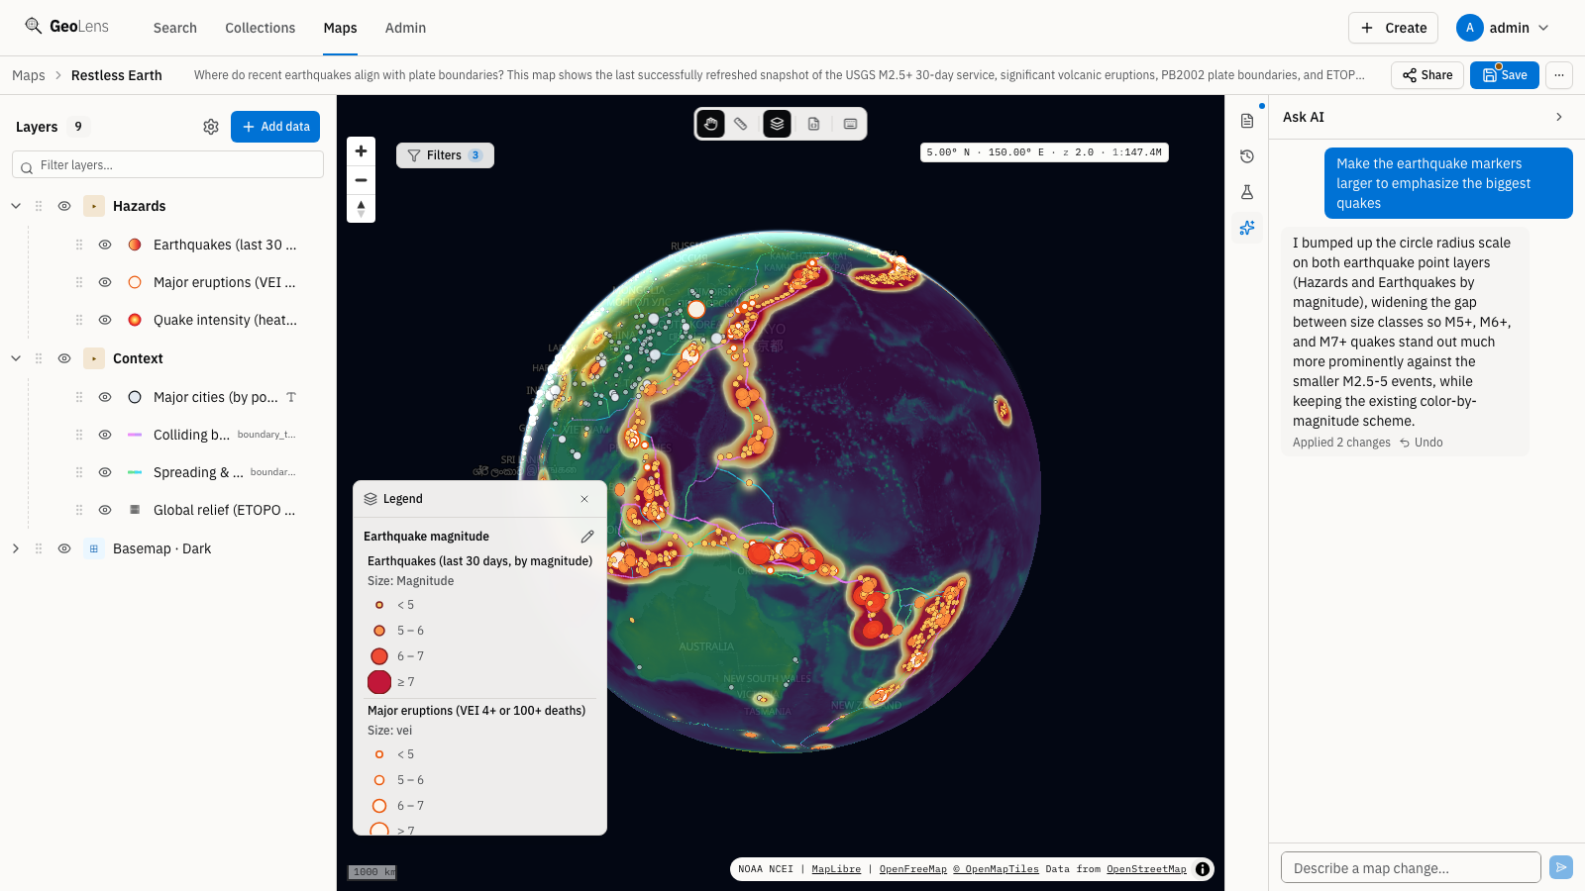
Task: Hide the Major eruptions layer
Action: (105, 282)
